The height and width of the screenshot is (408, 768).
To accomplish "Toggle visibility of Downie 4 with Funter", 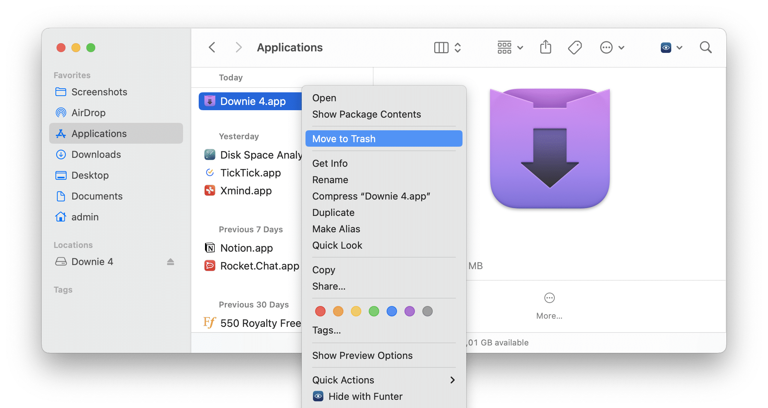I will tap(366, 396).
